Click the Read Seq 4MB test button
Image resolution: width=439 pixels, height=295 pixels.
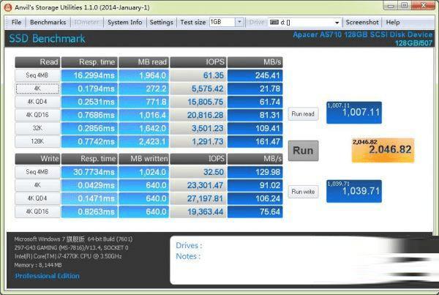[37, 75]
